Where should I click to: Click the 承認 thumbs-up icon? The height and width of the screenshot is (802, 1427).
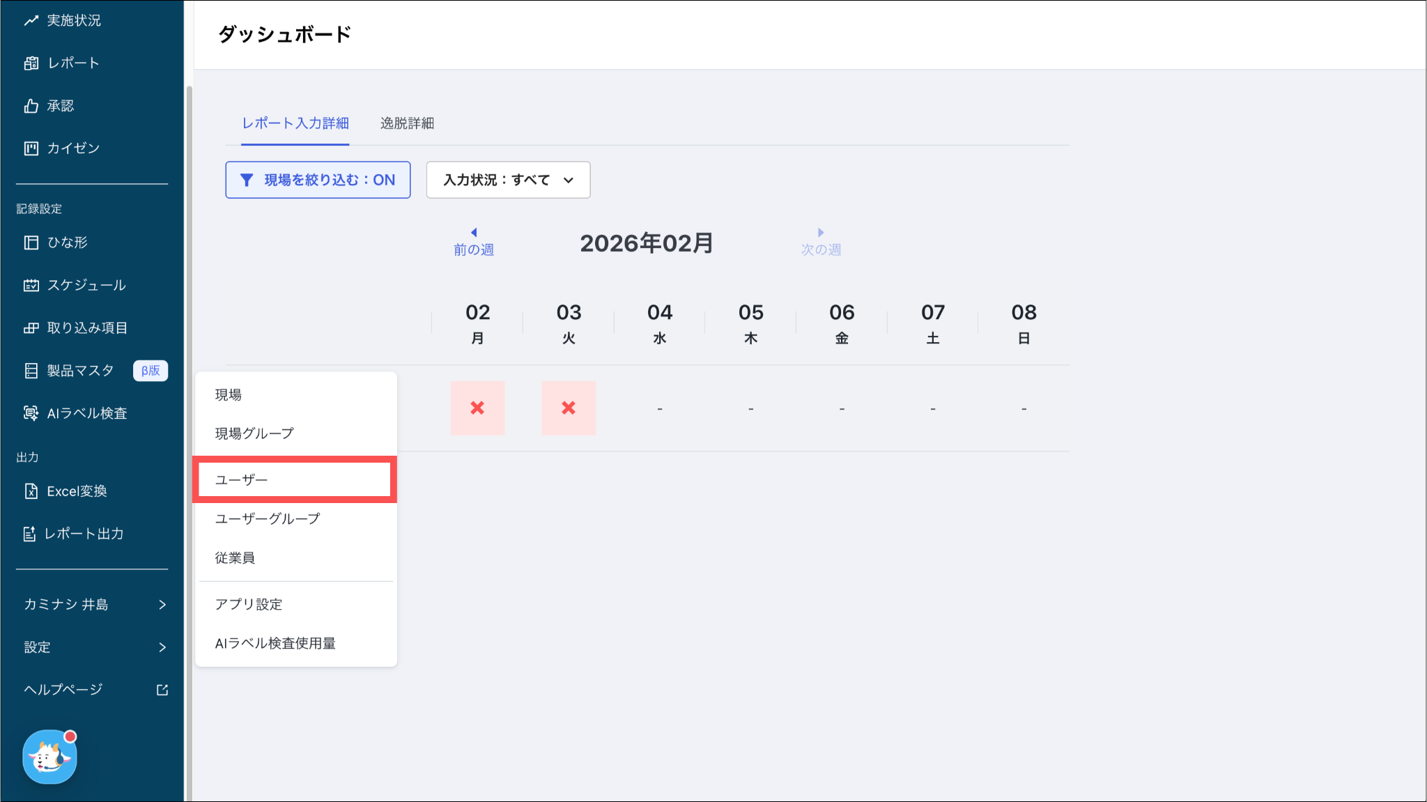[x=31, y=106]
